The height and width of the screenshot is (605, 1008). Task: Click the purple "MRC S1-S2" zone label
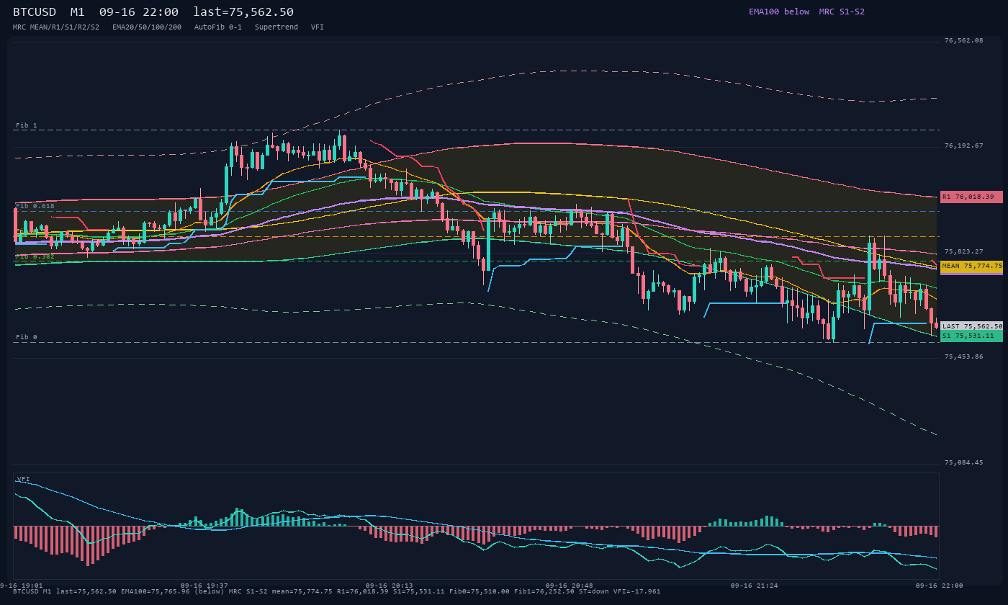click(x=842, y=12)
